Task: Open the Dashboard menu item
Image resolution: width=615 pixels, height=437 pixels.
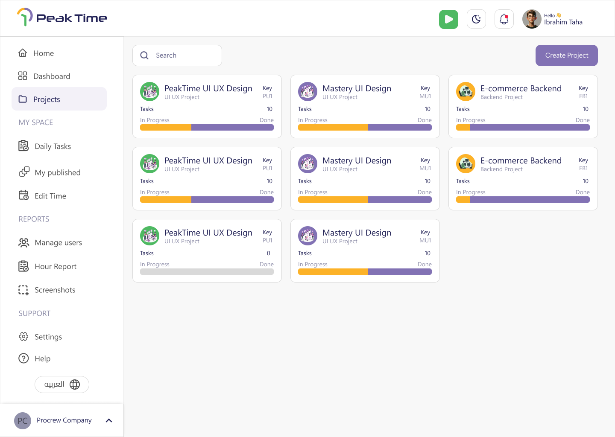Action: click(59, 76)
